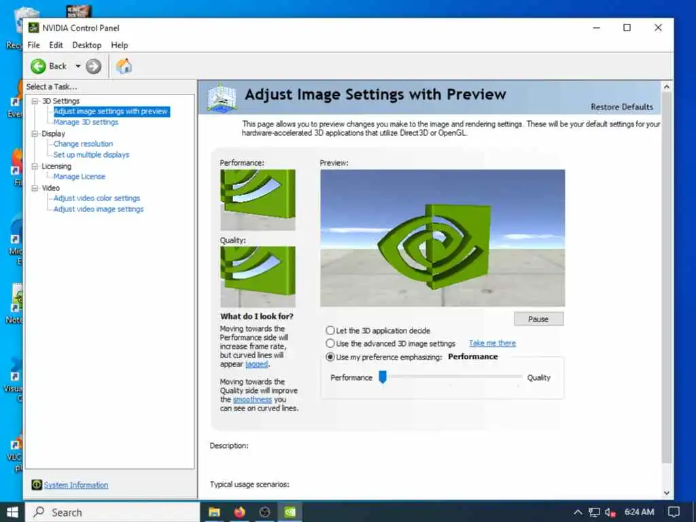This screenshot has height=522, width=696.
Task: Click the NVIDIA taskbar icon
Action: click(x=290, y=512)
